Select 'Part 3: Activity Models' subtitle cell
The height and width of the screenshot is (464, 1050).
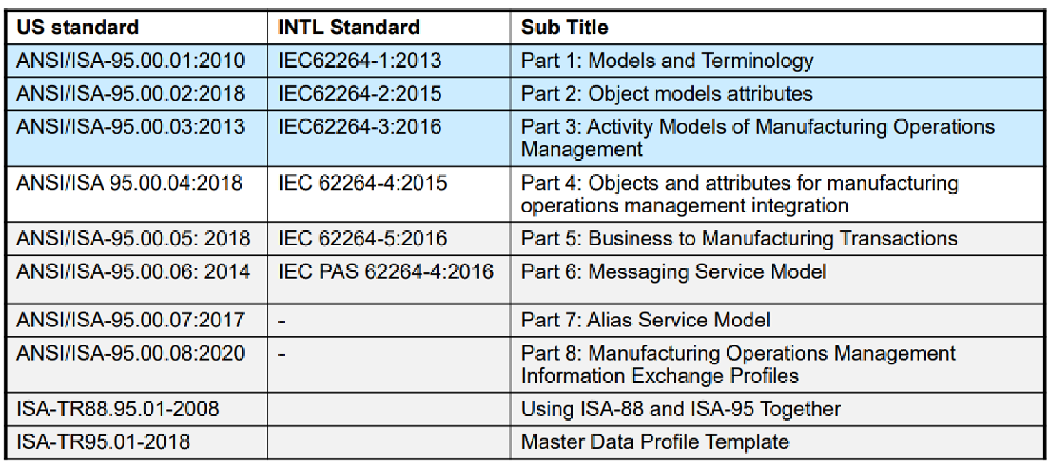click(x=776, y=138)
